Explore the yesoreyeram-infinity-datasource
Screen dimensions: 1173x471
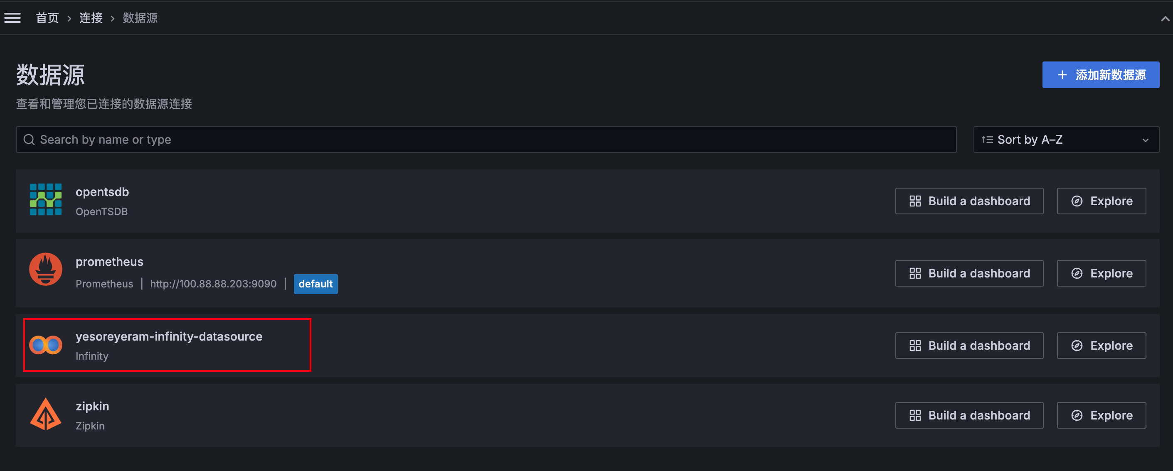coord(1101,346)
